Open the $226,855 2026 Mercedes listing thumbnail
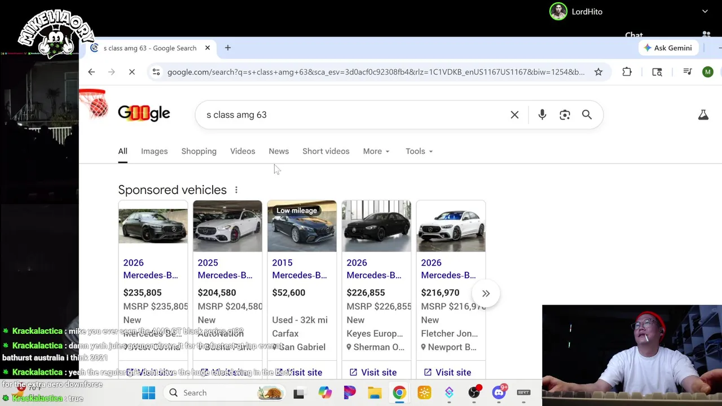Viewport: 722px width, 406px height. [376, 226]
